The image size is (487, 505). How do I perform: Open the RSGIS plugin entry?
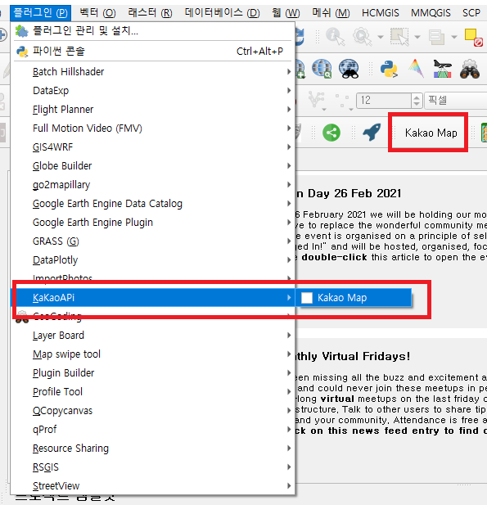pyautogui.click(x=153, y=467)
